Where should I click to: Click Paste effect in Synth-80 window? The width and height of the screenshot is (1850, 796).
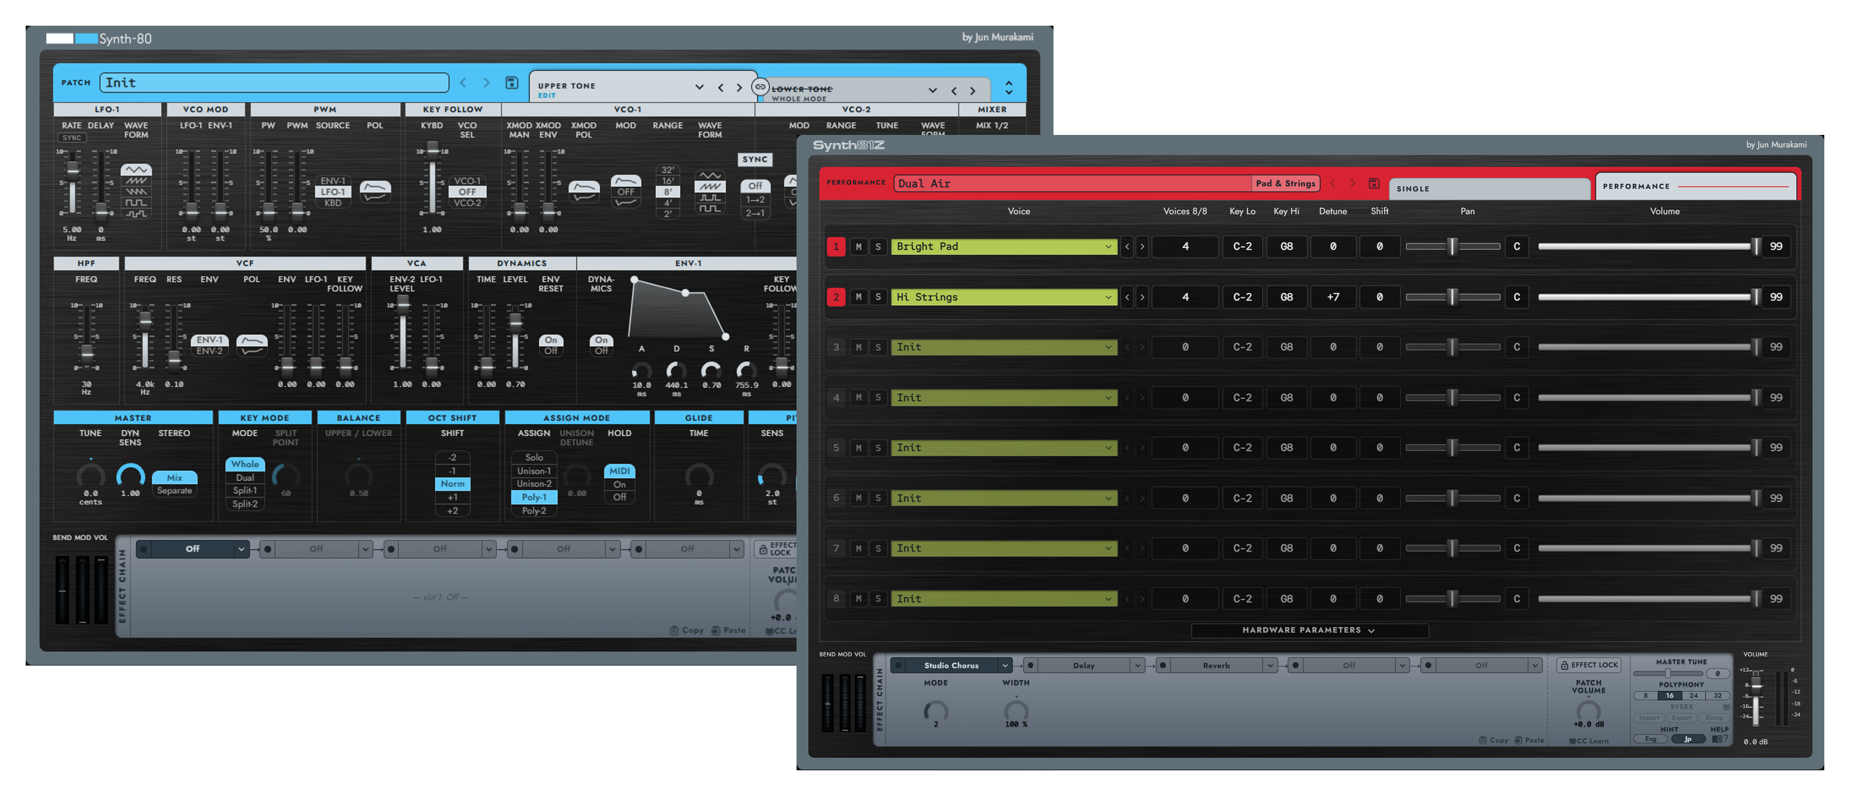tap(728, 630)
